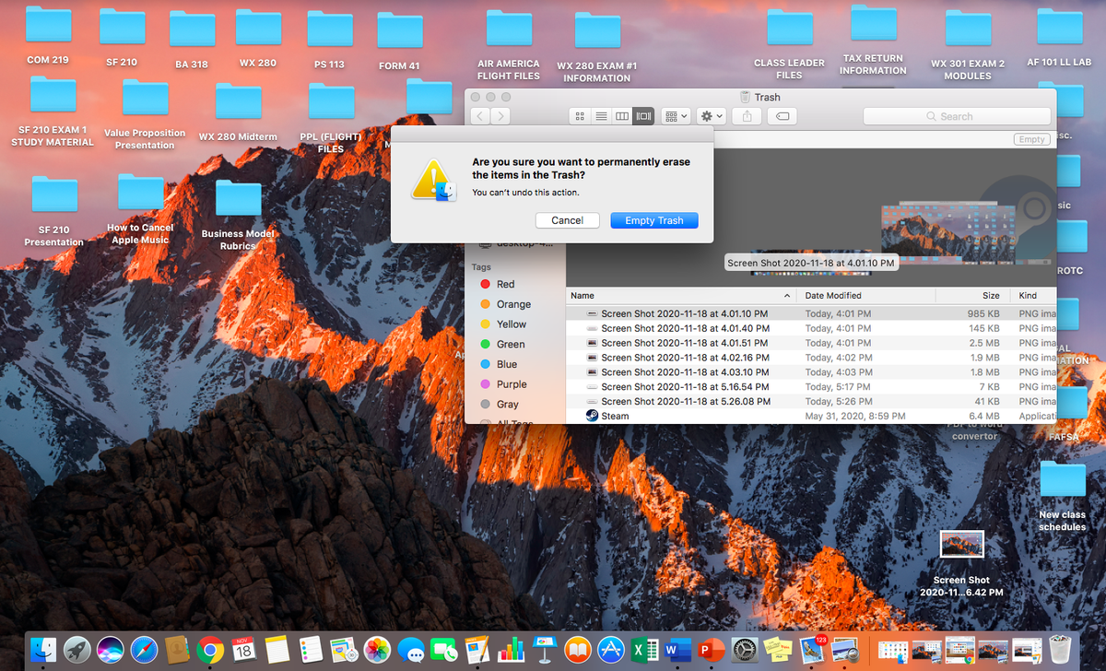
Task: Click the Cancel button in the dialog
Action: (x=567, y=220)
